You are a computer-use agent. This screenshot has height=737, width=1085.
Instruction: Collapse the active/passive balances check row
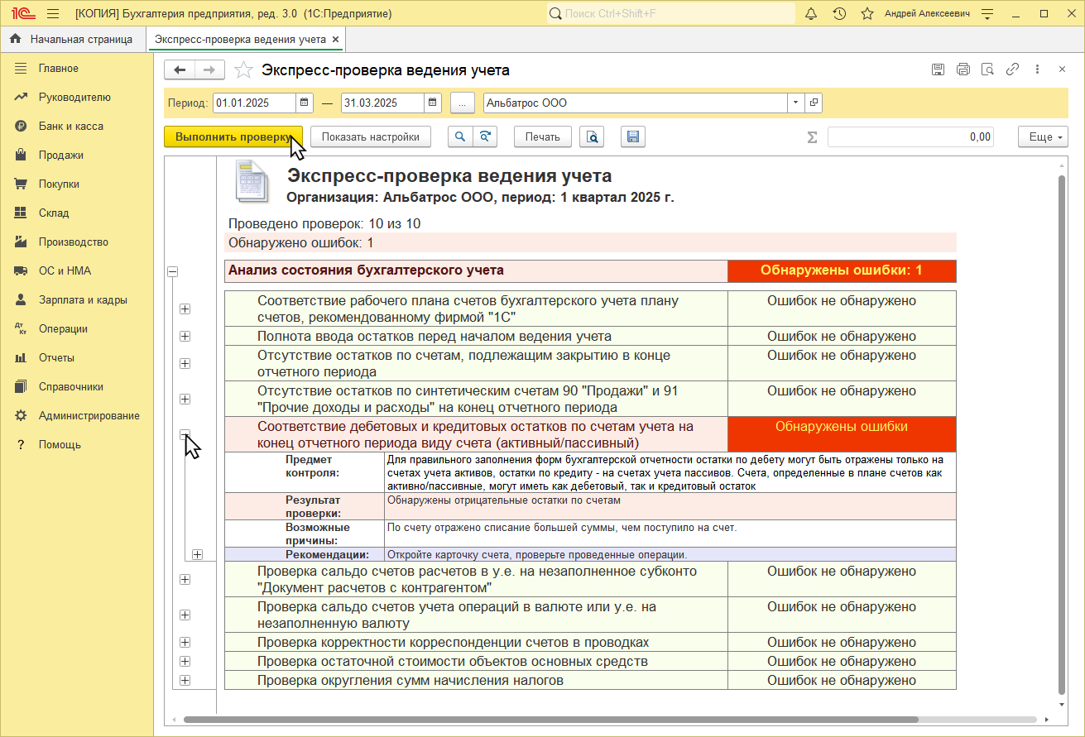pyautogui.click(x=185, y=433)
